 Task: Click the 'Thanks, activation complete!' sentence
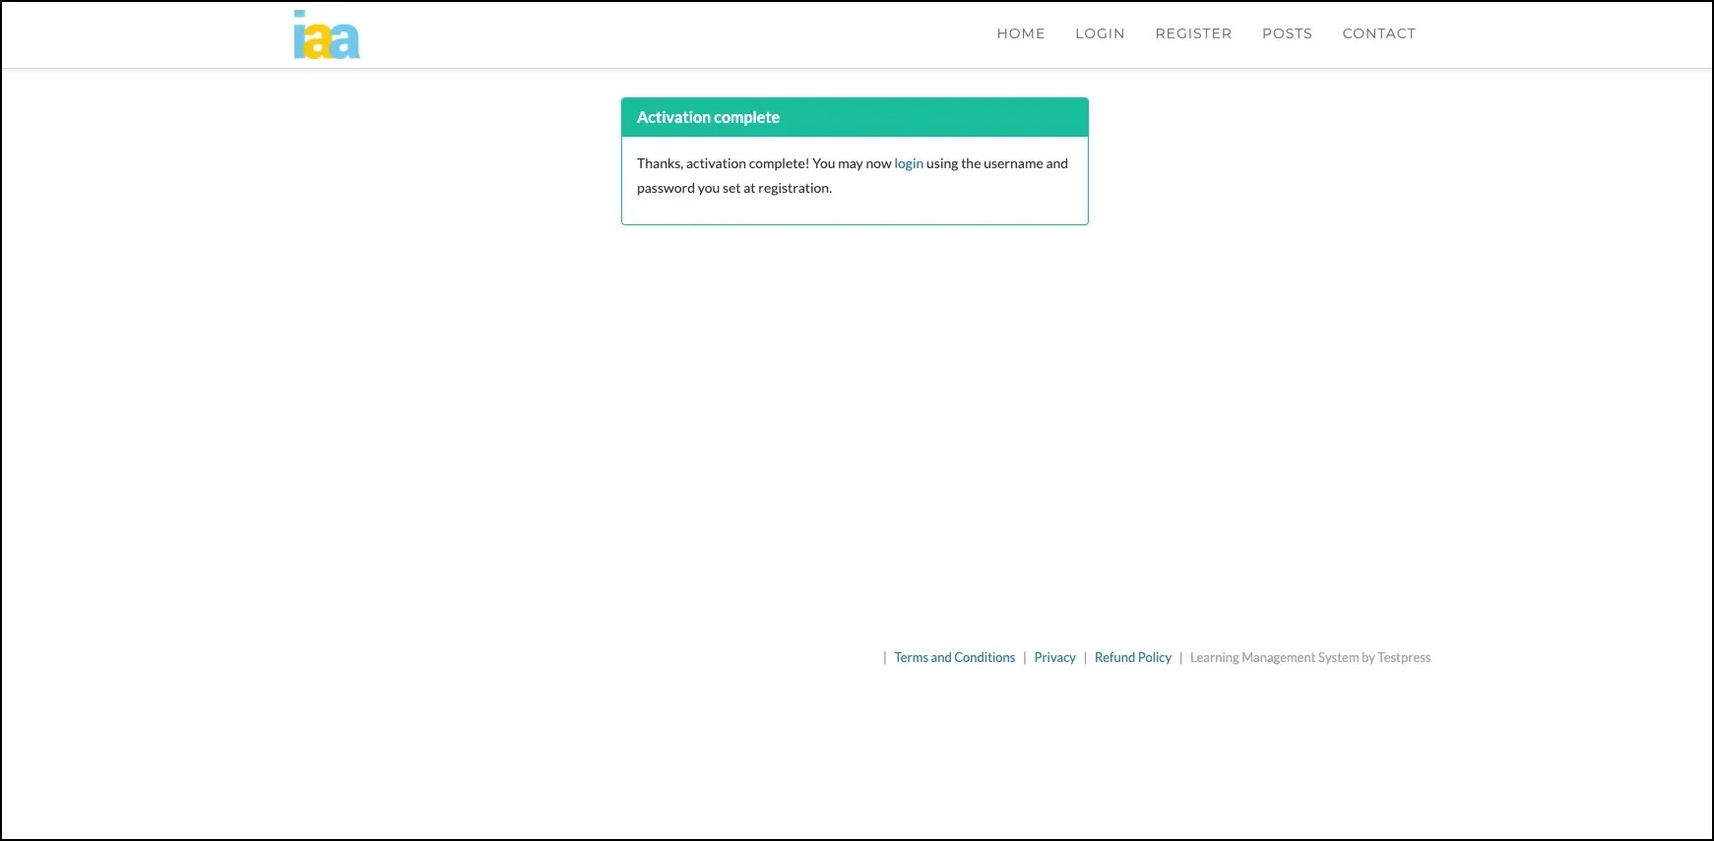click(723, 164)
